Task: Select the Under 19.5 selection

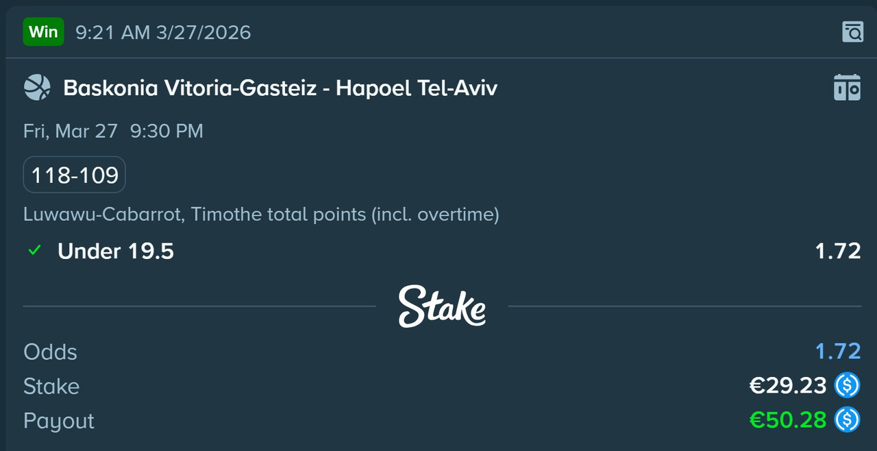Action: pyautogui.click(x=116, y=251)
